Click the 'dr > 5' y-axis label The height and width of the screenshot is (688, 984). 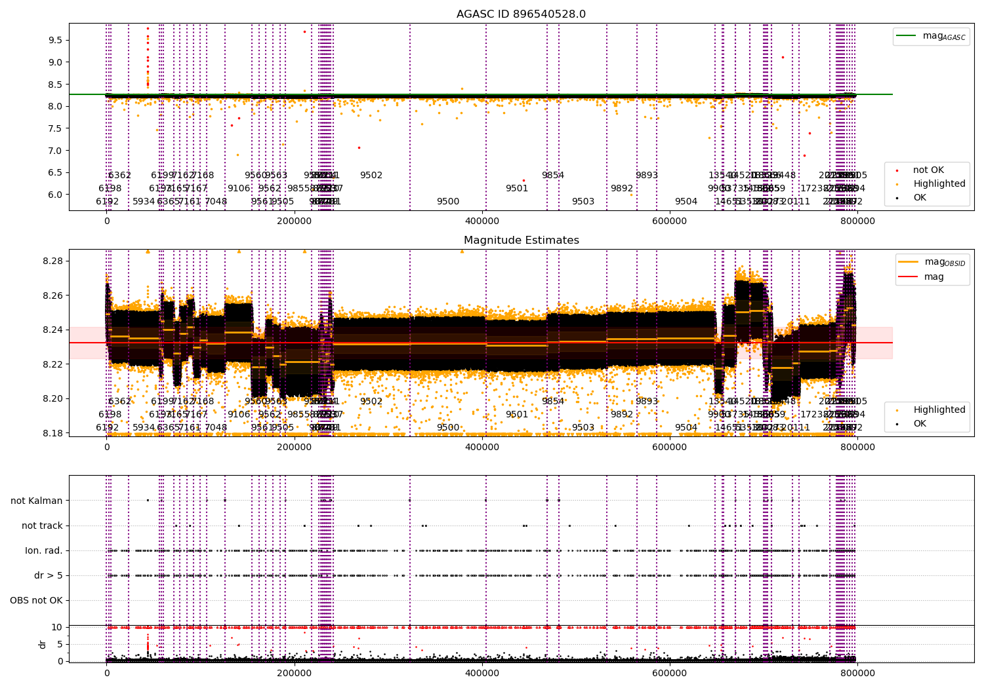click(49, 575)
